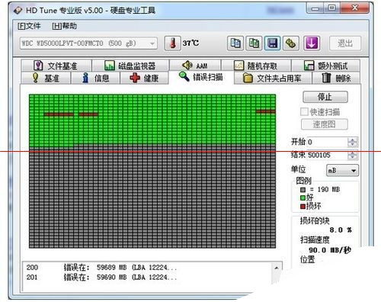Open the 信息 info tab
The image size is (381, 302).
tap(95, 78)
